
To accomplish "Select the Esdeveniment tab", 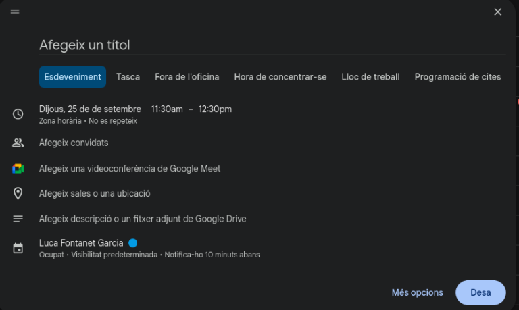I will [x=72, y=77].
